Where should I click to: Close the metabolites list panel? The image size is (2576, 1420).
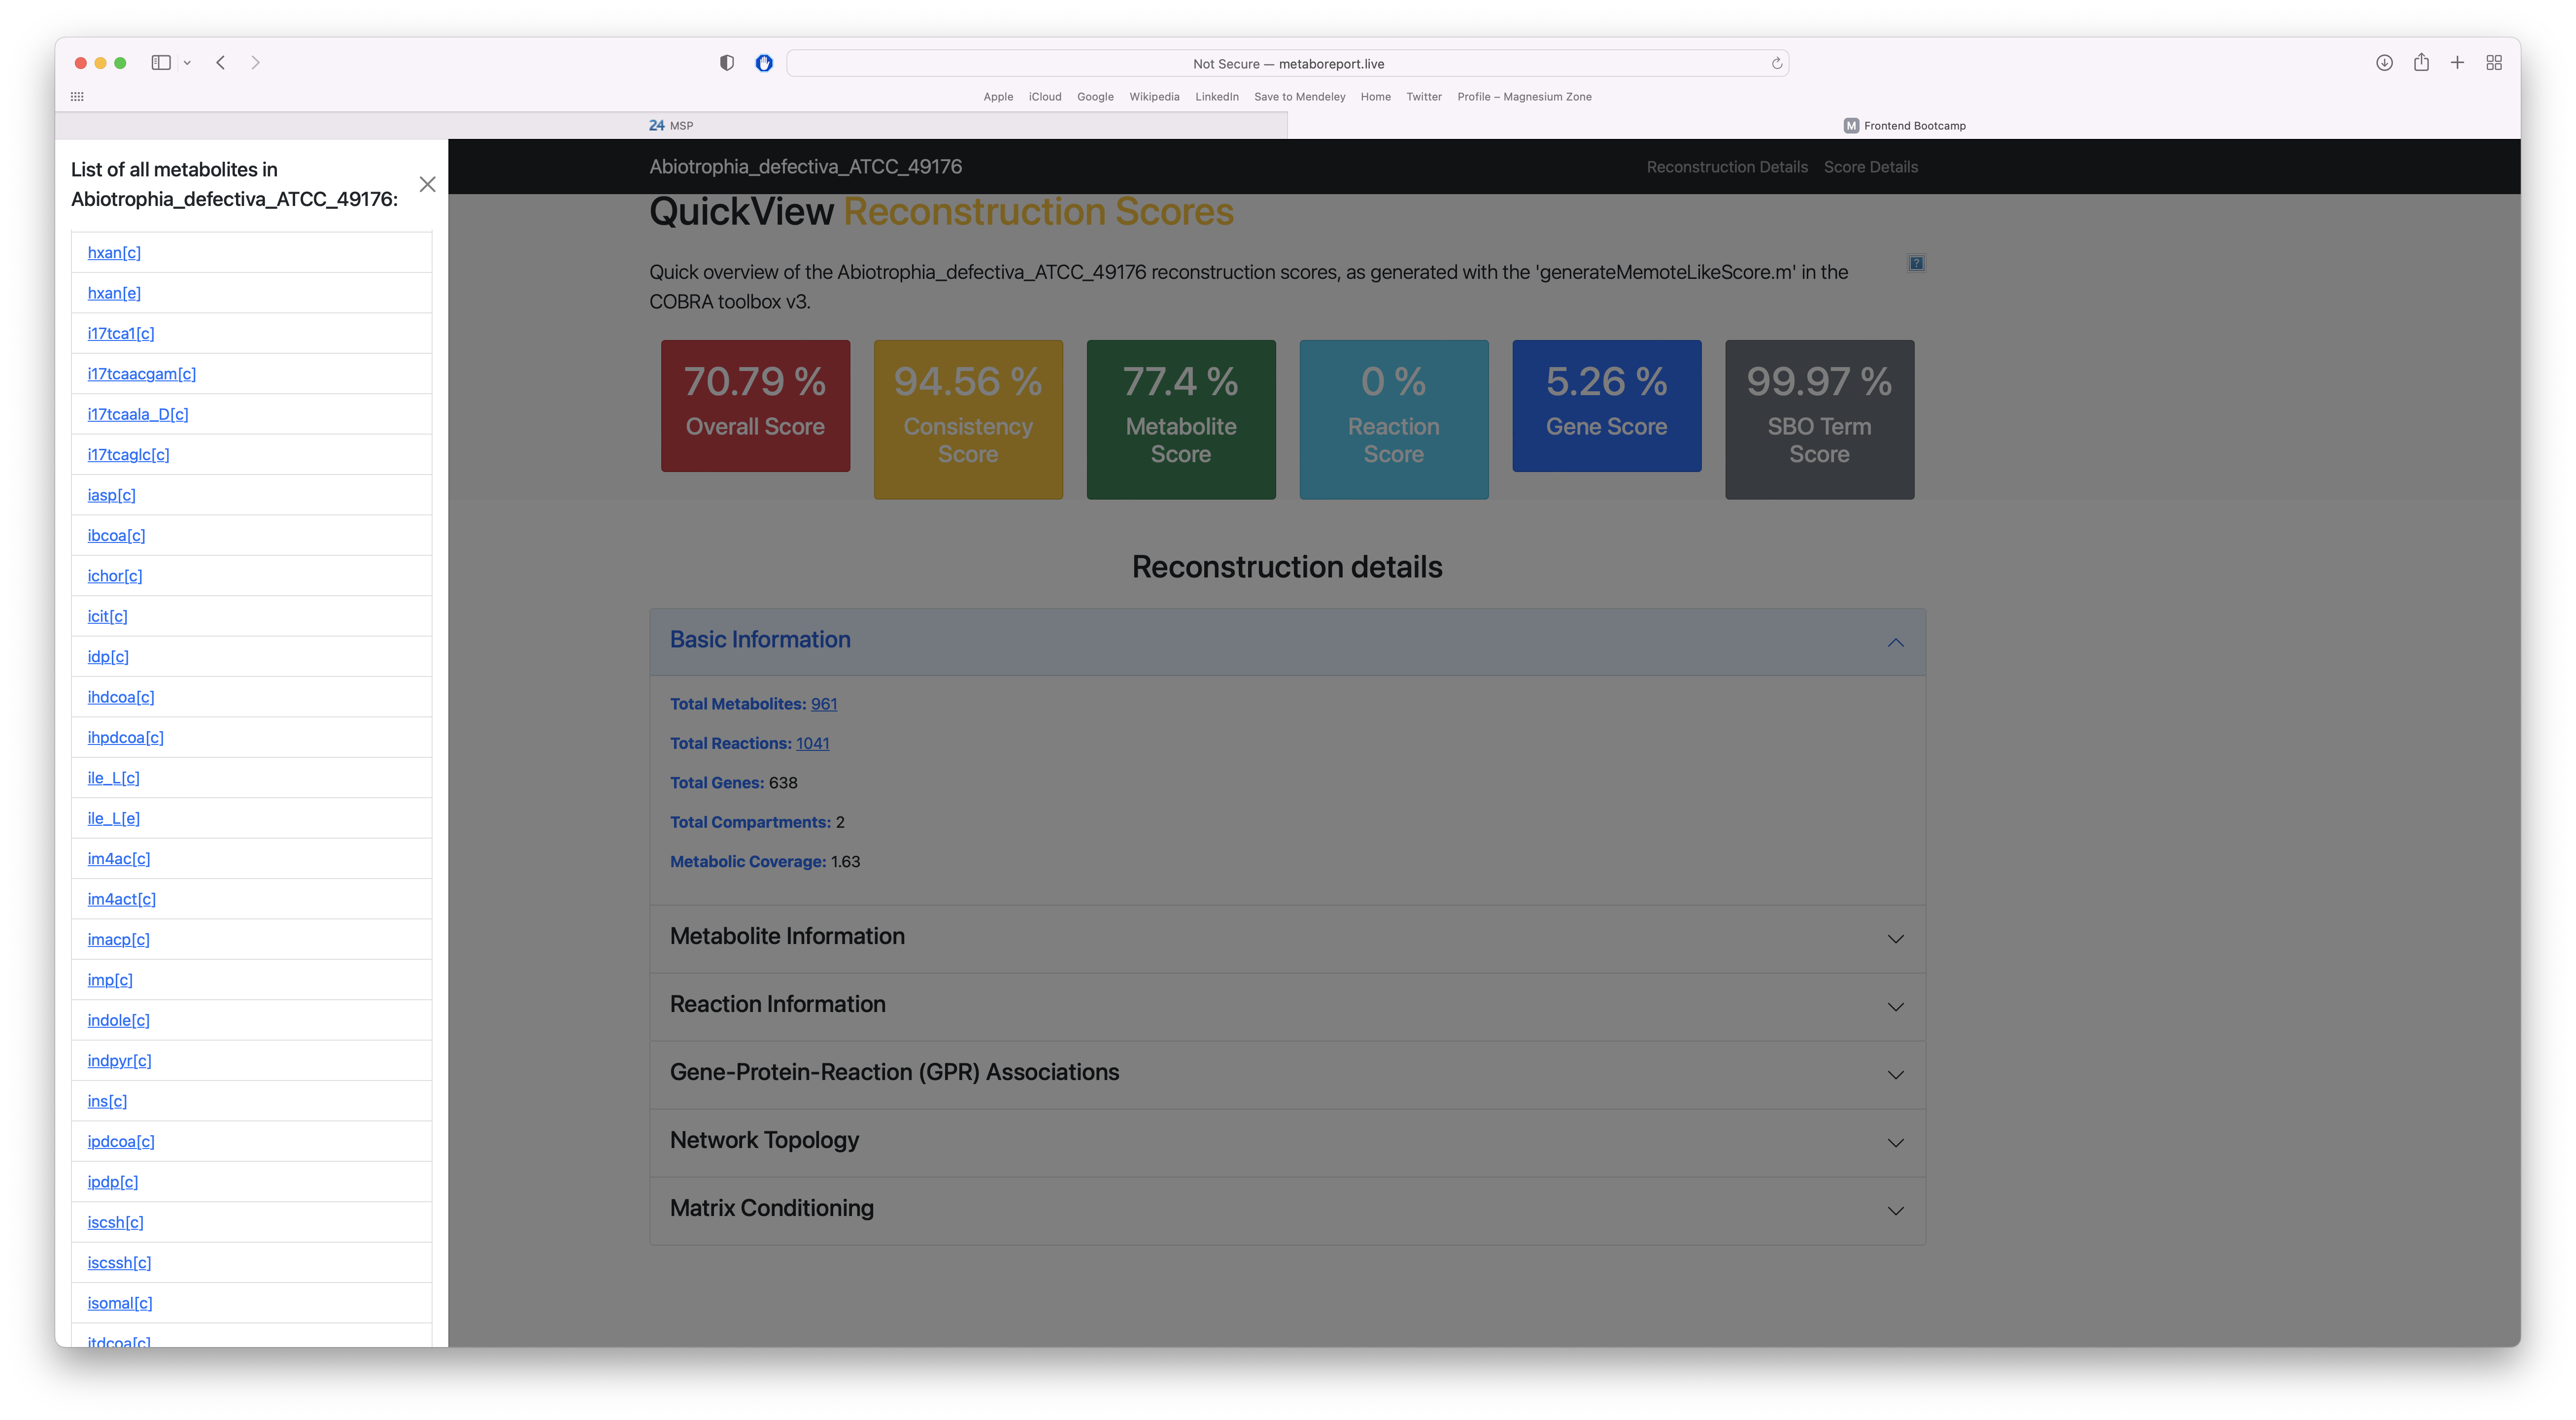pyautogui.click(x=427, y=184)
